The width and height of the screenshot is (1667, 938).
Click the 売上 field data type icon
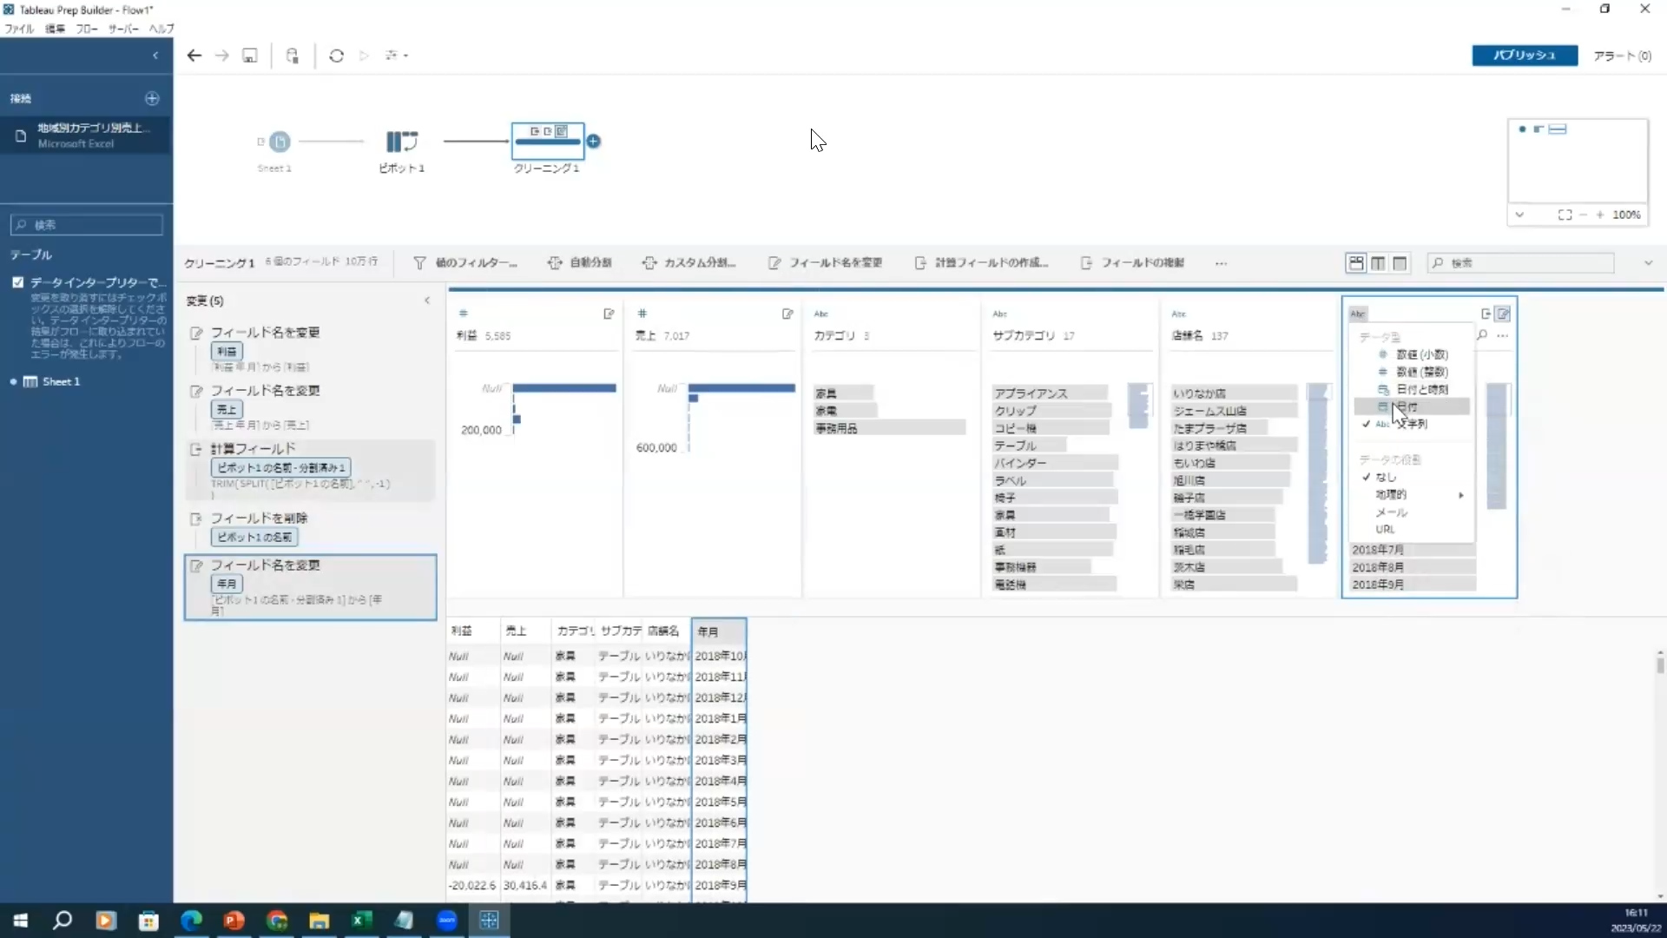point(642,314)
